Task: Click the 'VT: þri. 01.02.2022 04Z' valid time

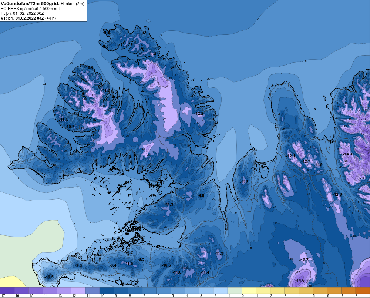Action: pos(22,18)
